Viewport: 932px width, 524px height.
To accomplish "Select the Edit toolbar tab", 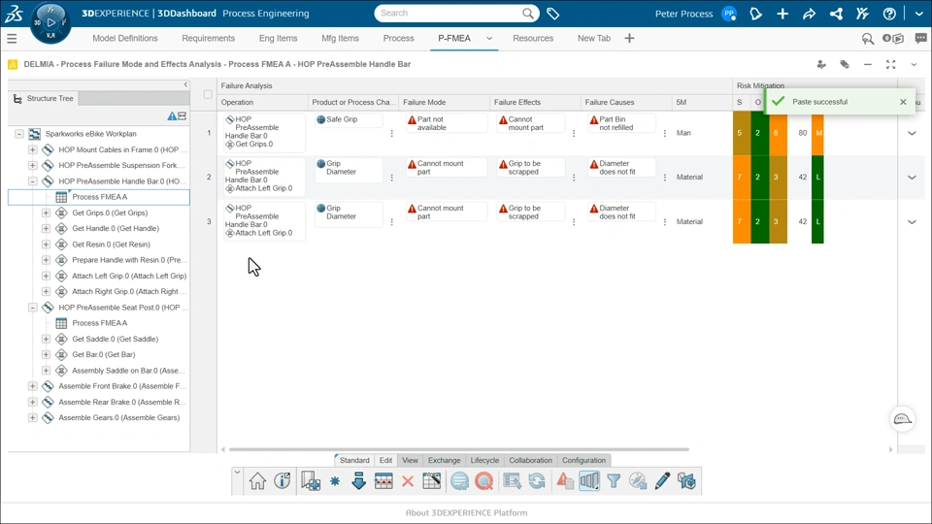I will click(x=385, y=460).
